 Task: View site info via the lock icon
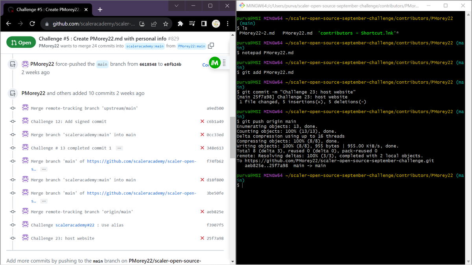coord(48,24)
